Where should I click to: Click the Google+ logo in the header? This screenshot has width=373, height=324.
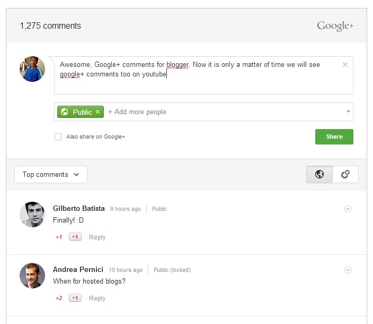click(335, 26)
